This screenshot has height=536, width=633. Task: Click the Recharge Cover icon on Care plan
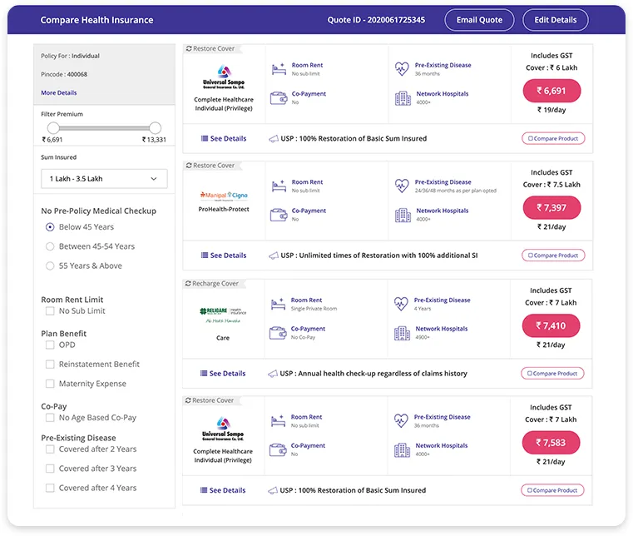click(189, 284)
